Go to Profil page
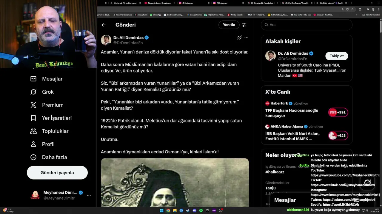382x214 pixels. pos(42,144)
